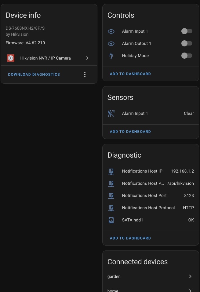Click the hard disk icon for SATA hdd1
200x292 pixels.
coord(111,220)
